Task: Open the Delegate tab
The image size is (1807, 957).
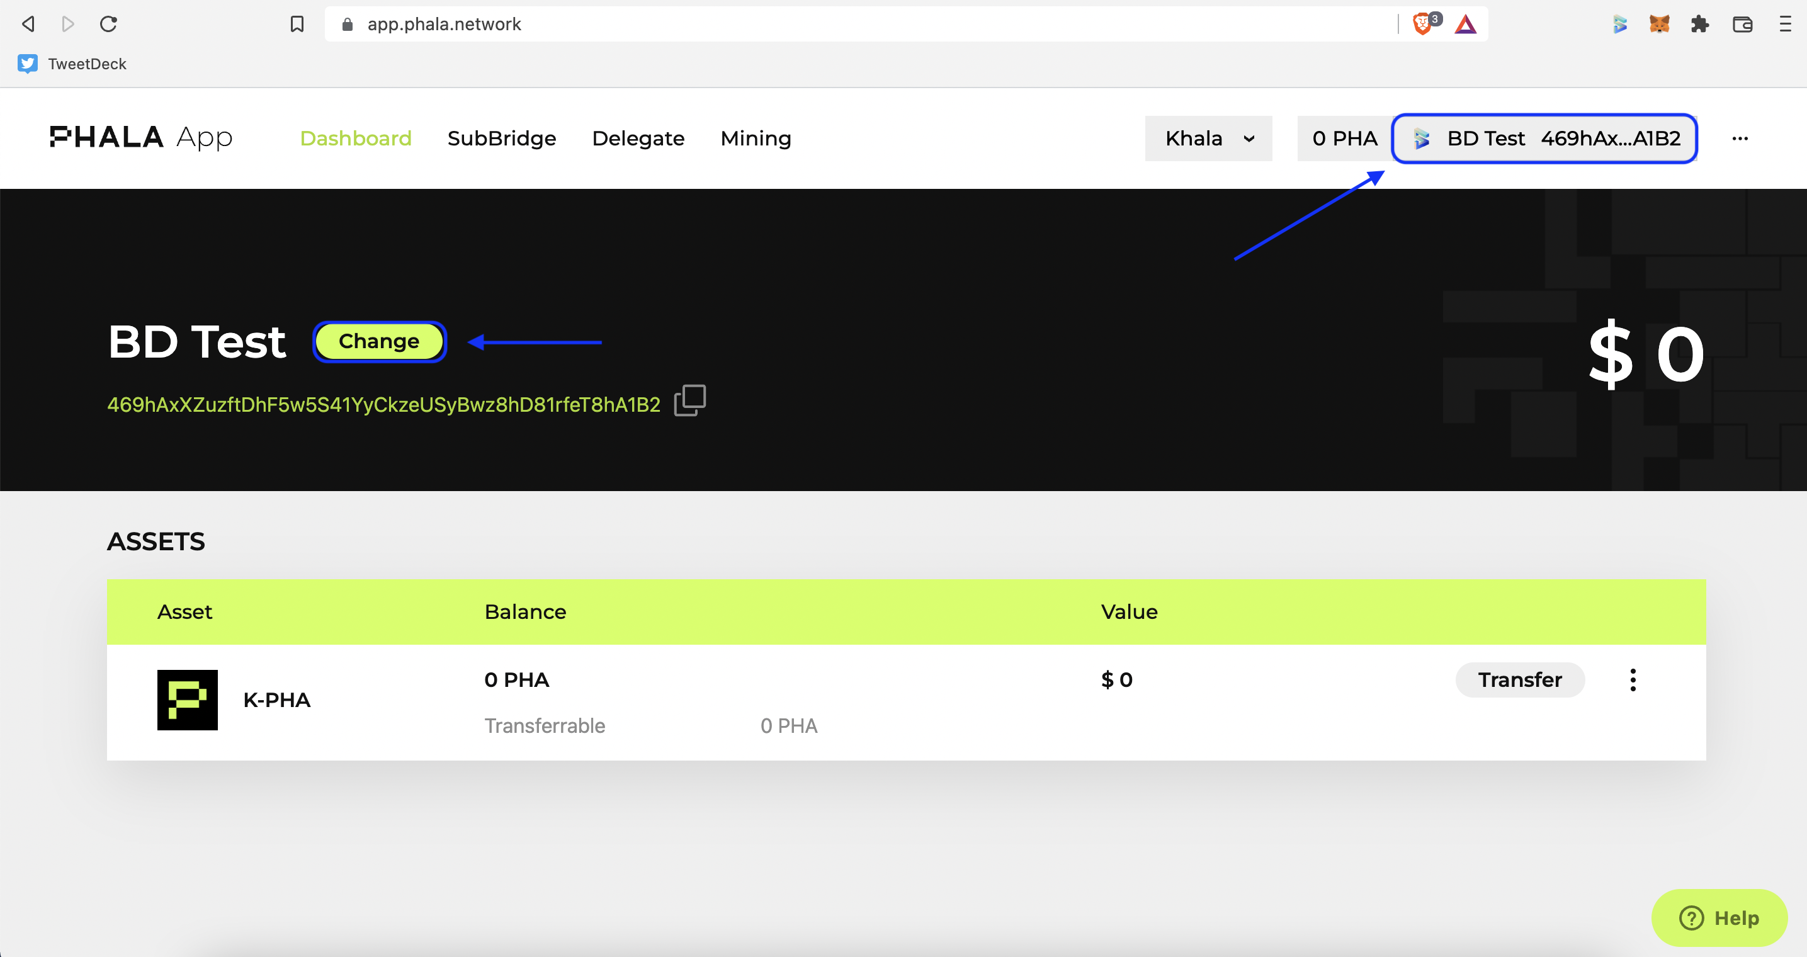Action: pyautogui.click(x=638, y=139)
